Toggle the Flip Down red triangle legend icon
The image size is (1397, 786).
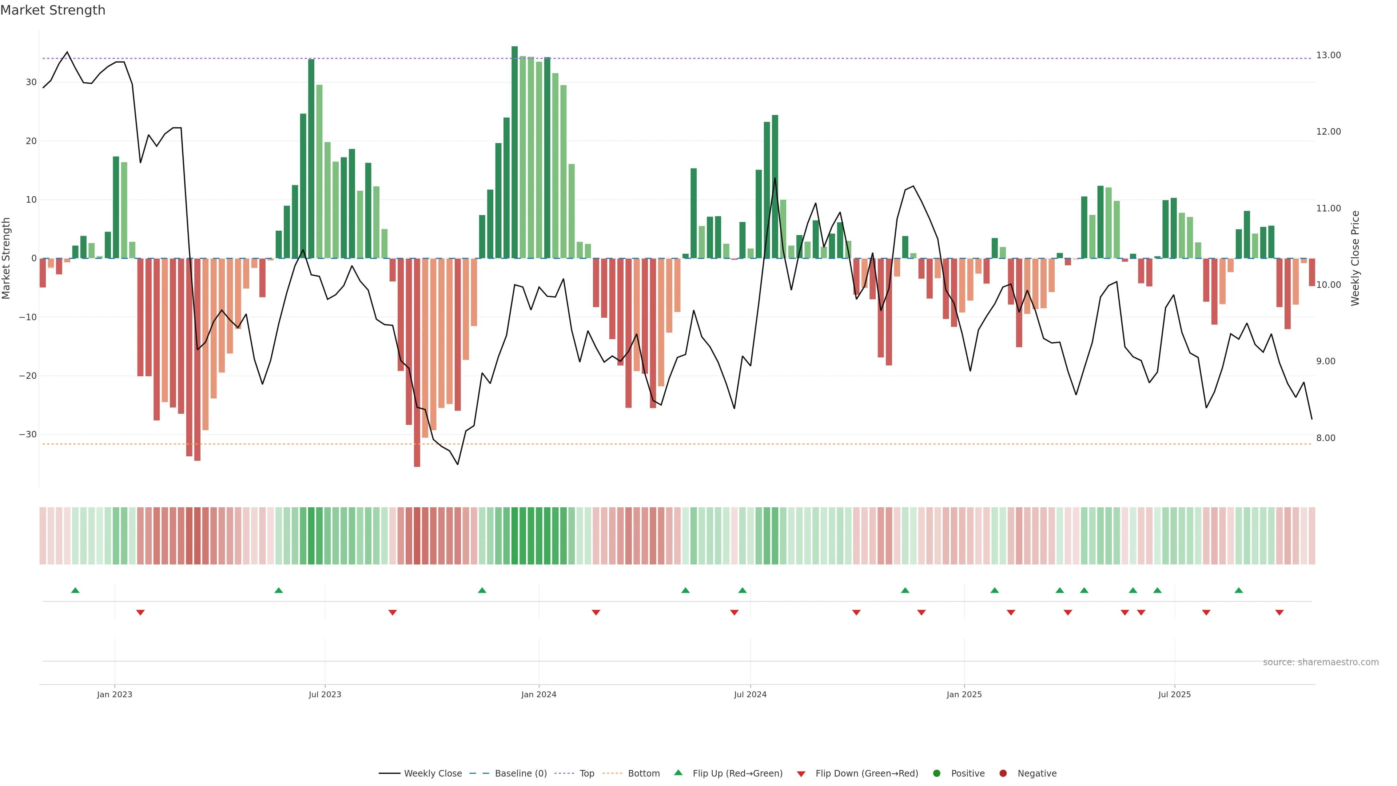(801, 774)
